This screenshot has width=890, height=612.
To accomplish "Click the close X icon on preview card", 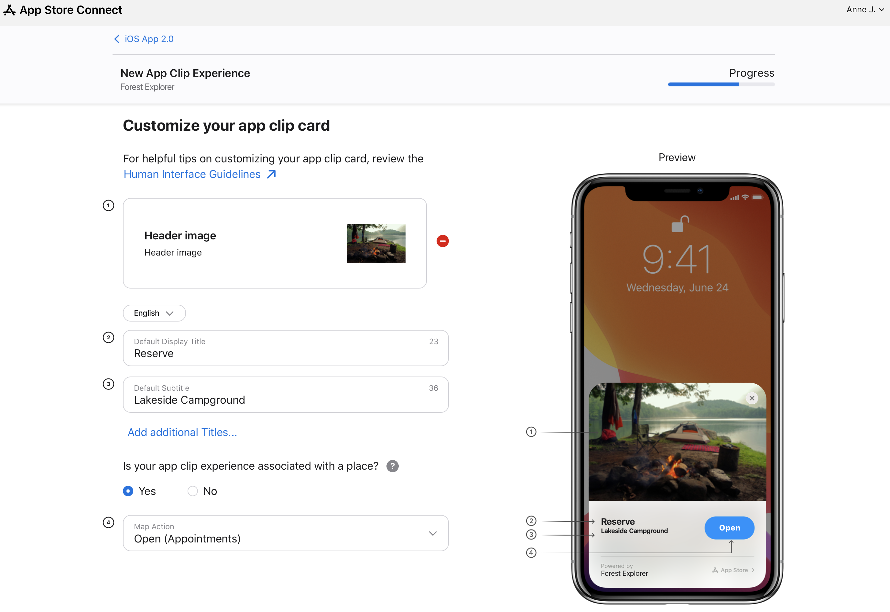I will [752, 398].
